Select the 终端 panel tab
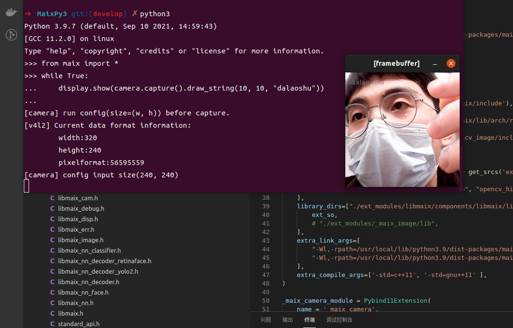The width and height of the screenshot is (513, 328). pyautogui.click(x=310, y=320)
